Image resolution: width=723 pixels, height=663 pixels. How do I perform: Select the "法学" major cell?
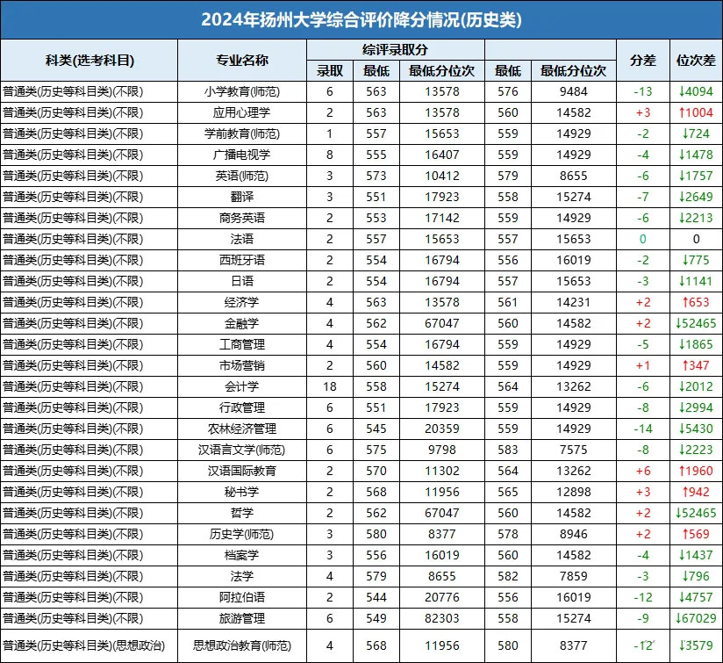pos(242,576)
